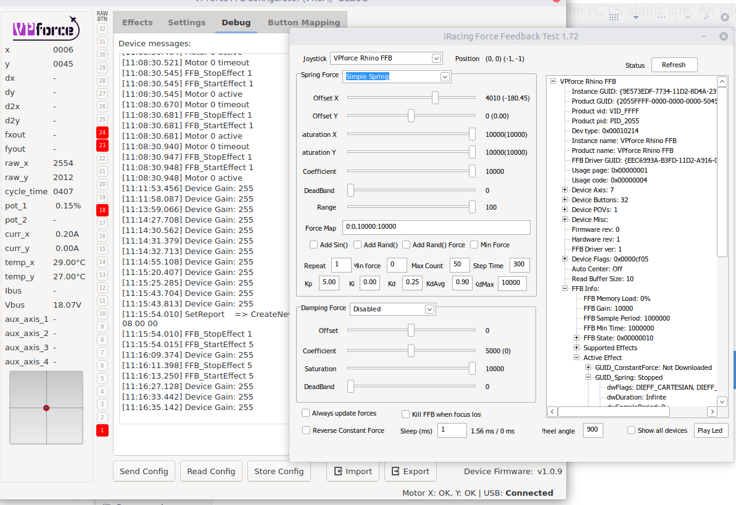
Task: Expand Device Flags node
Action: point(564,258)
